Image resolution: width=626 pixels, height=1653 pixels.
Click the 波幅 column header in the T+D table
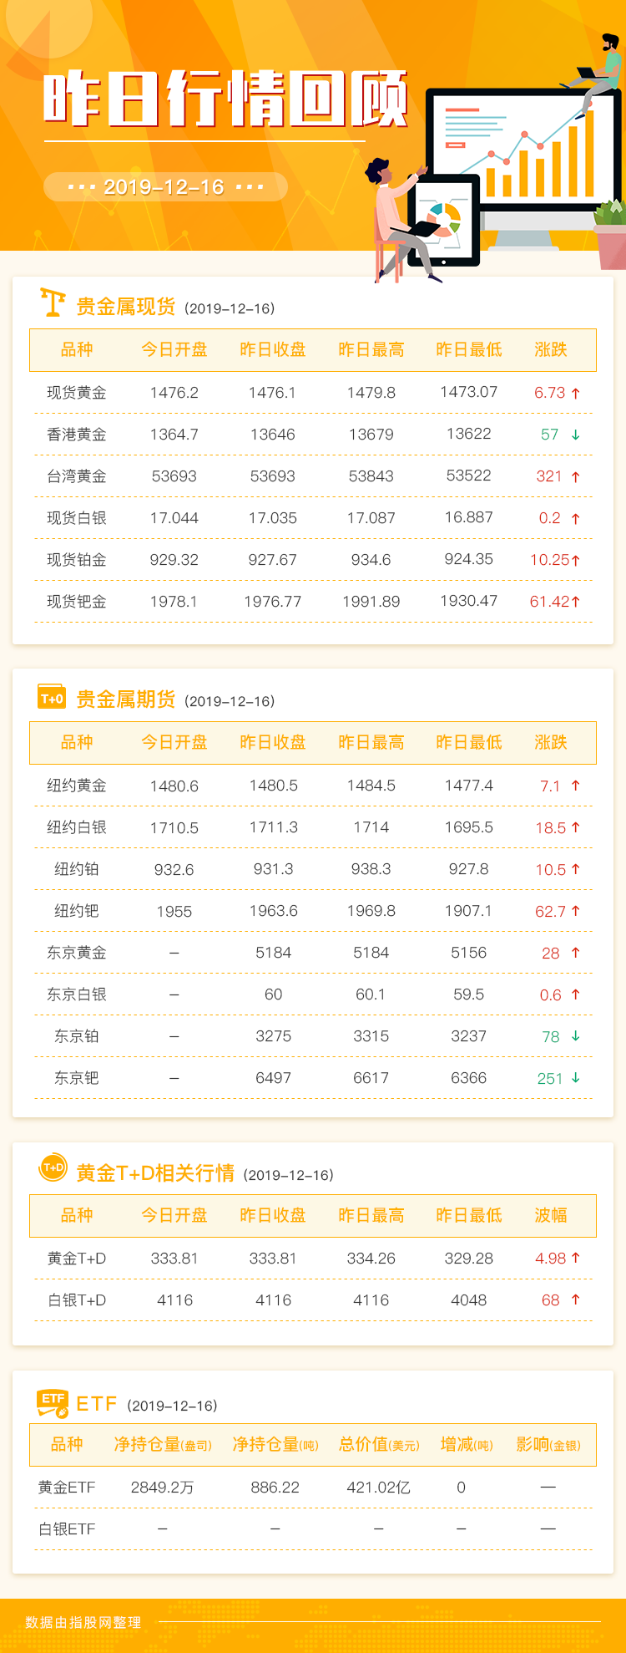(551, 1216)
